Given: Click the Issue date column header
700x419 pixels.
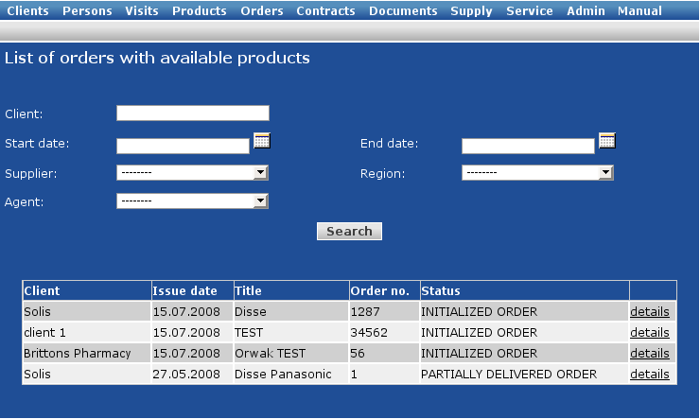Looking at the screenshot, I should [192, 290].
